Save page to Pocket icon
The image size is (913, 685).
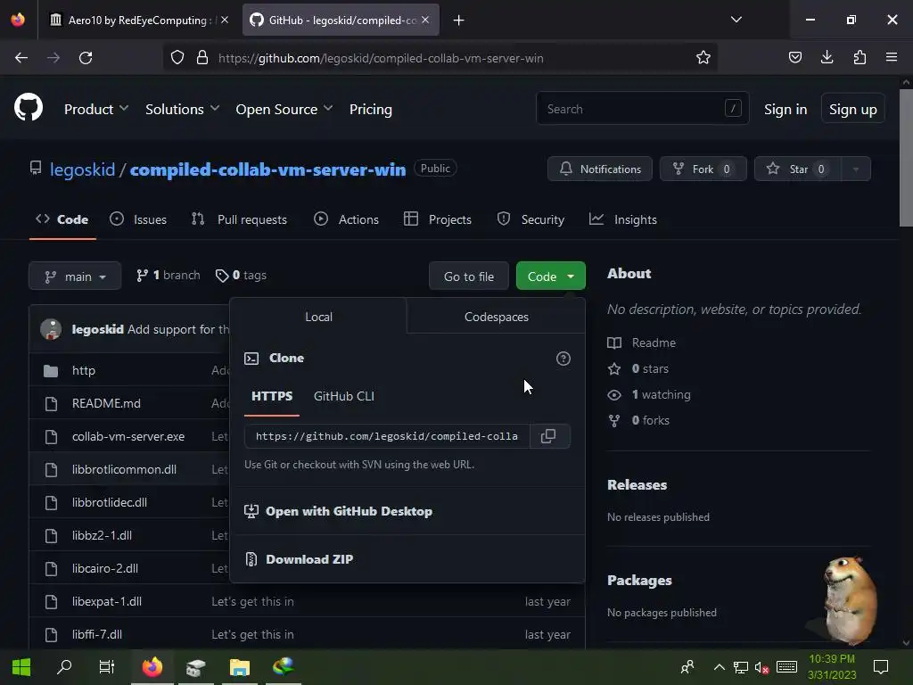point(794,57)
